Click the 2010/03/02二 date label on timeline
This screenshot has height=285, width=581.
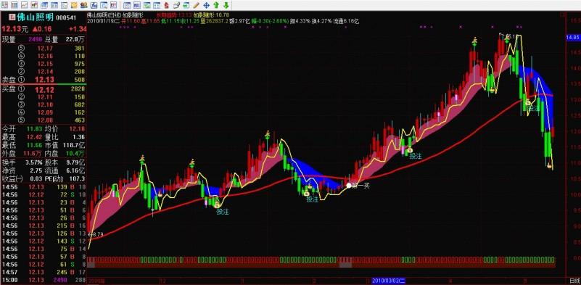[388, 281]
